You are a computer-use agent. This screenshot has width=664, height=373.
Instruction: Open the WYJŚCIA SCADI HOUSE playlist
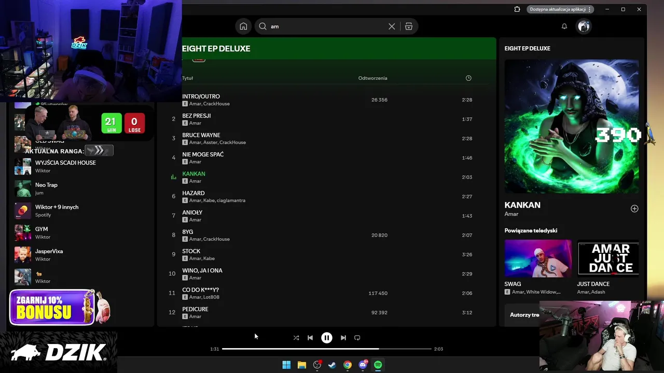coord(65,163)
